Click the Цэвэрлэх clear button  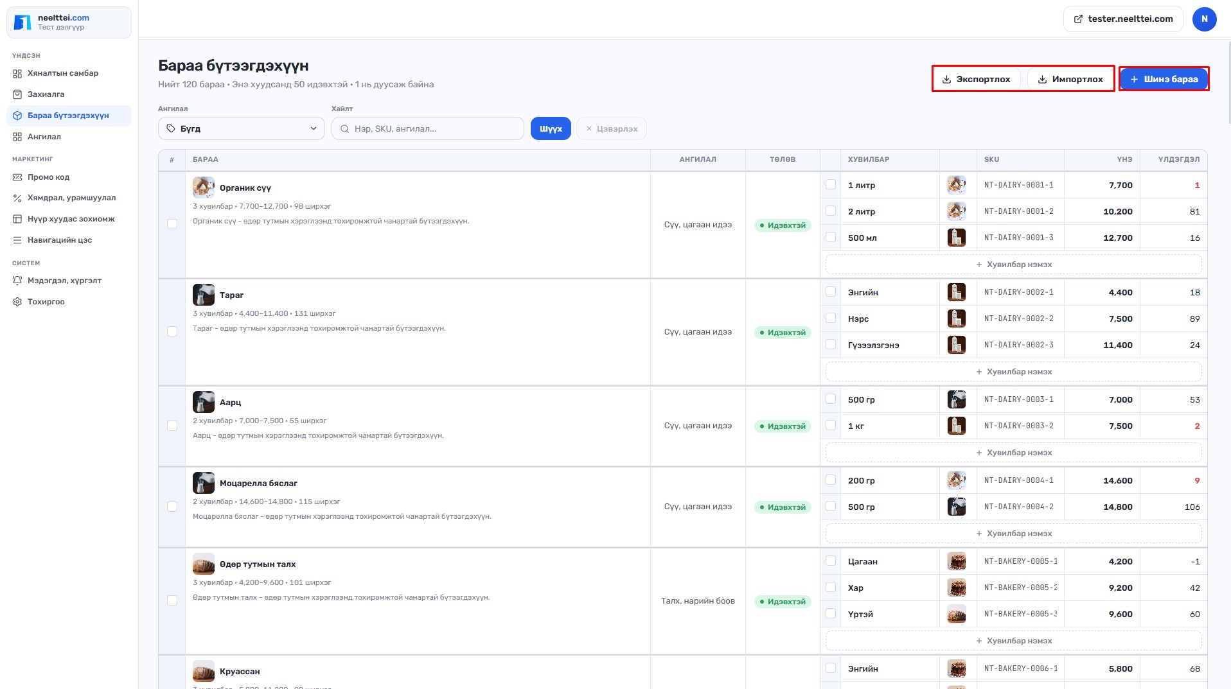tap(612, 128)
